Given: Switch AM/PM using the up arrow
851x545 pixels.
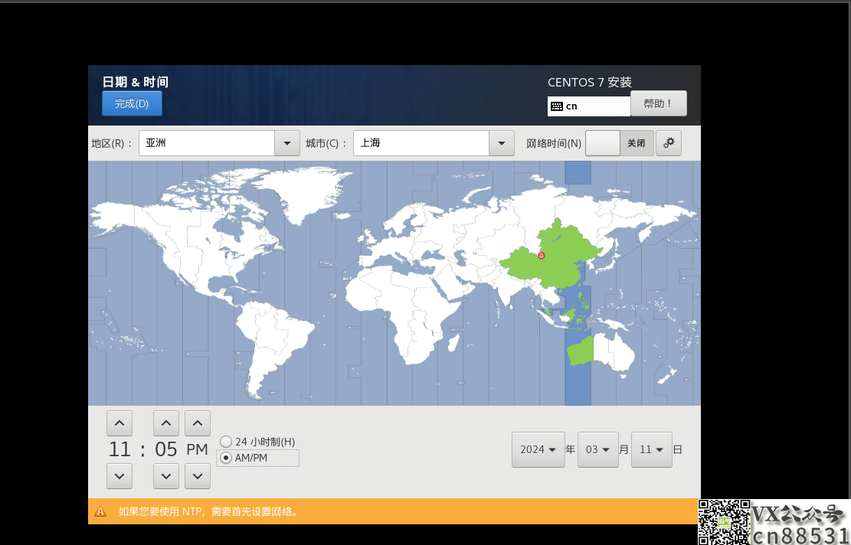Looking at the screenshot, I should tap(198, 423).
